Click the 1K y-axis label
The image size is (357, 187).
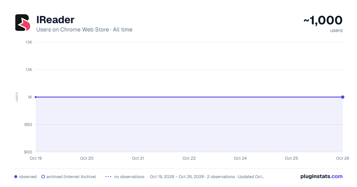pyautogui.click(x=30, y=97)
